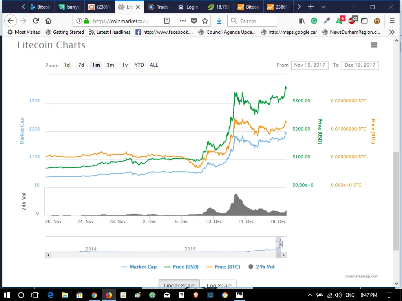Open Latest Headlines bookmark

pos(110,32)
